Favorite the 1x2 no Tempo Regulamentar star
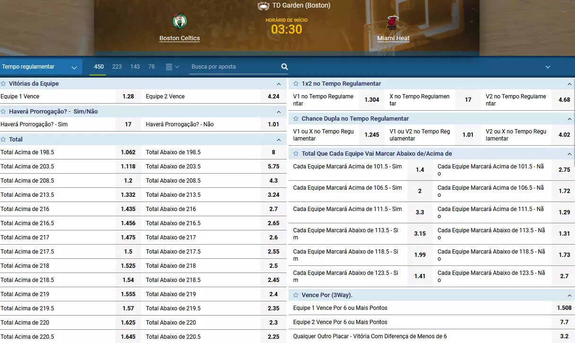 click(296, 84)
